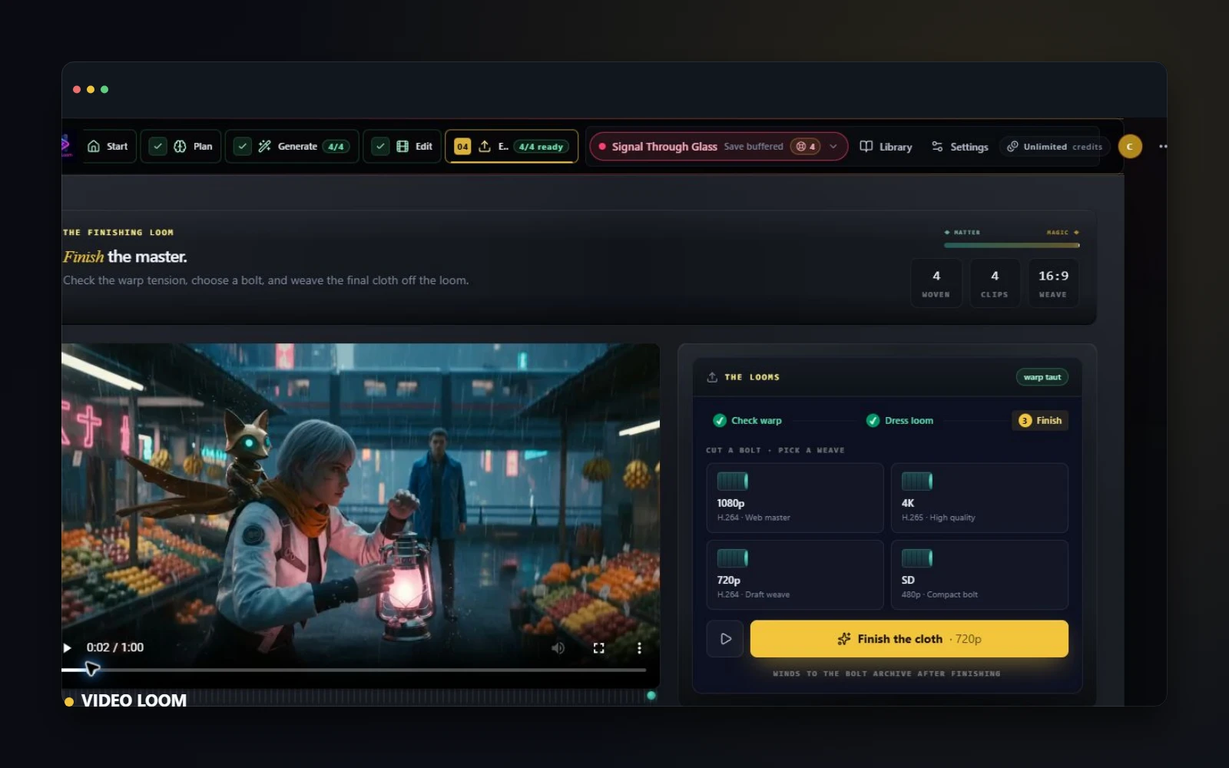Go to the Start step
This screenshot has height=768, width=1229.
(x=108, y=146)
